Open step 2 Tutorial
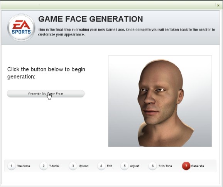The width and height of the screenshot is (223, 187). click(x=49, y=166)
